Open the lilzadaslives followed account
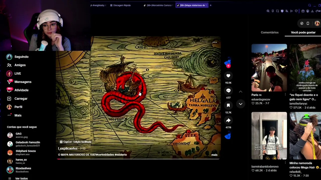The width and height of the screenshot is (321, 180). 19,170
